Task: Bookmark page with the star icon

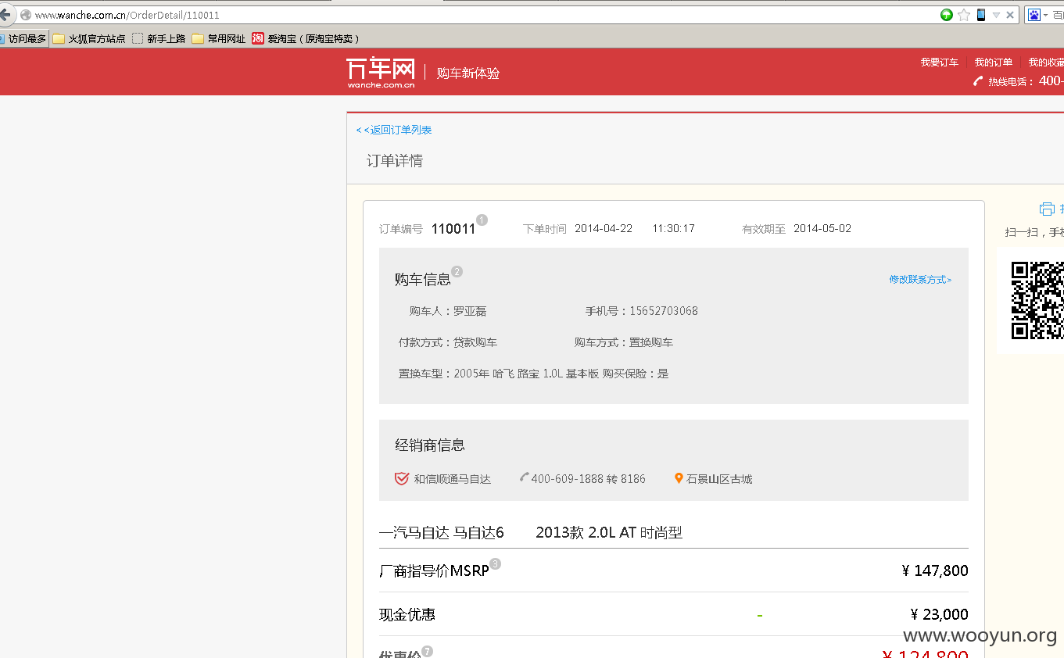Action: click(964, 15)
